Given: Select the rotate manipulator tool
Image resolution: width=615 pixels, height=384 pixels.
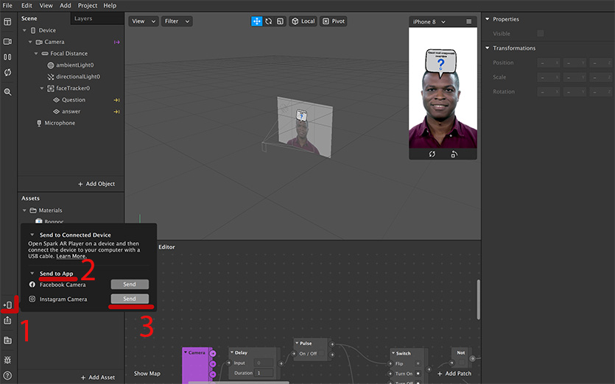Looking at the screenshot, I should point(269,21).
